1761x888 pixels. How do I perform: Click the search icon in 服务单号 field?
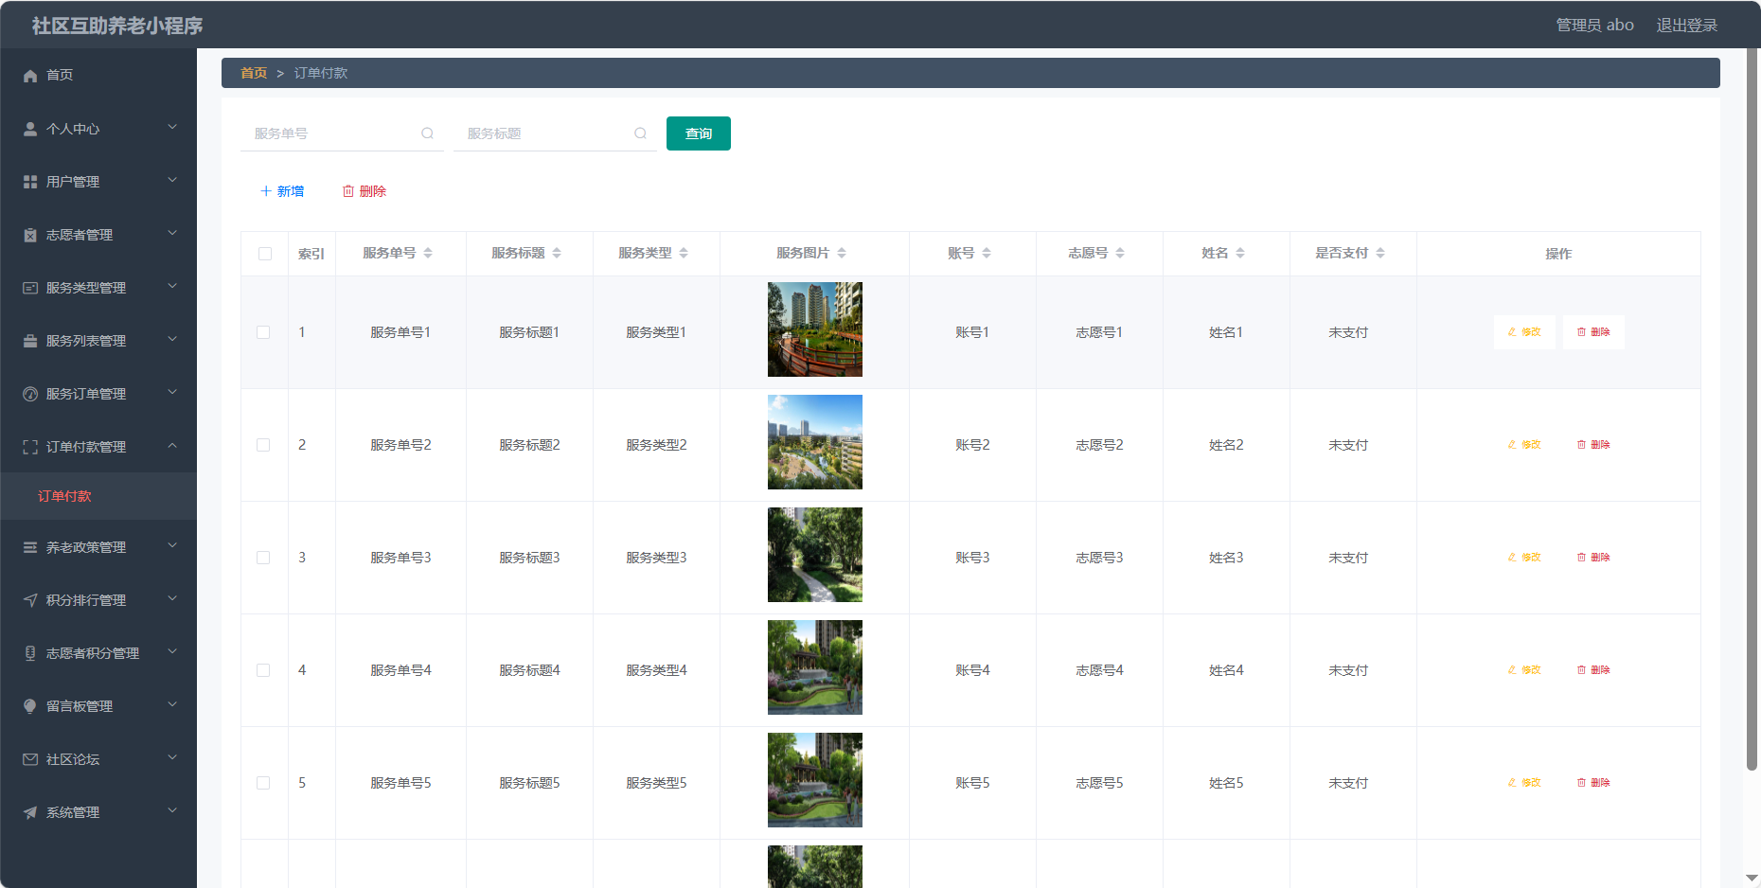pyautogui.click(x=427, y=133)
